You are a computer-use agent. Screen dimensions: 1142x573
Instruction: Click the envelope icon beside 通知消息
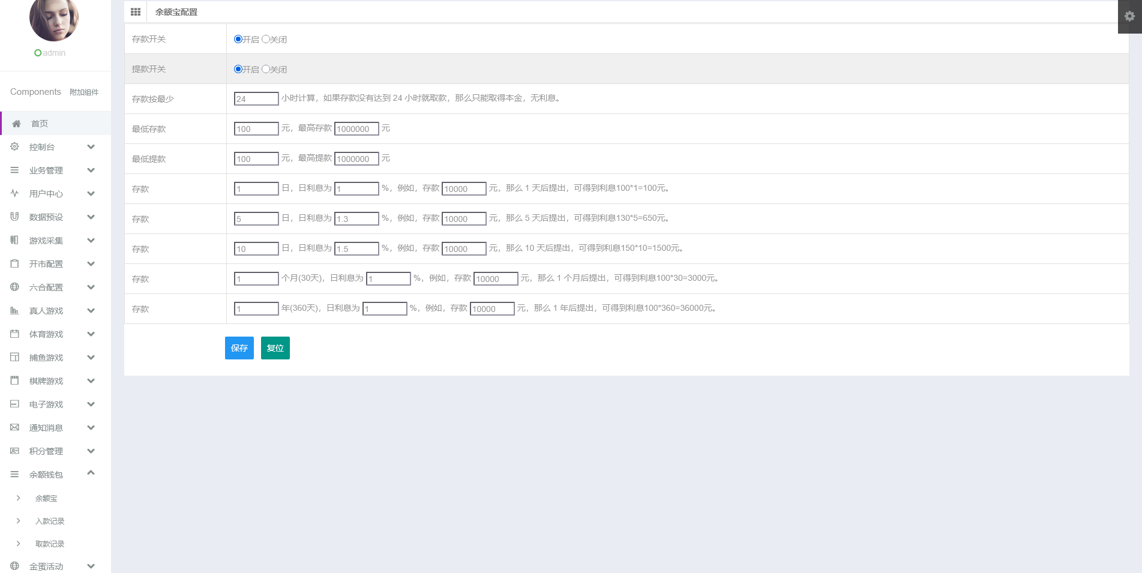click(x=15, y=427)
